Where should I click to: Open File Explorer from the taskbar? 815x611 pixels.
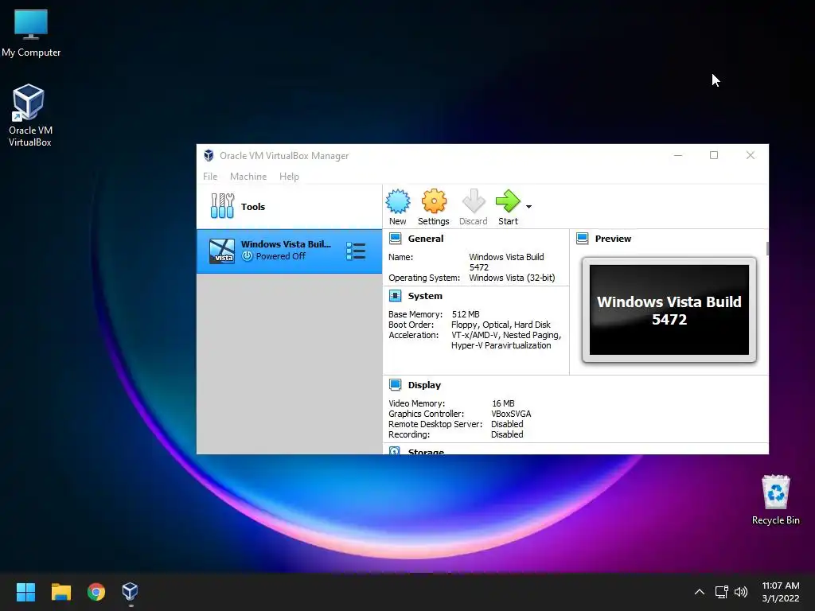tap(60, 592)
